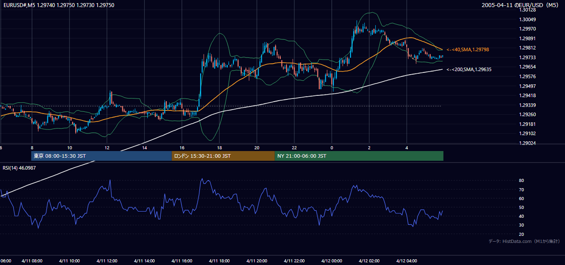Screen dimensions: 565x265
Task: Click the 4/11 14:00 time label
Action: [145, 261]
